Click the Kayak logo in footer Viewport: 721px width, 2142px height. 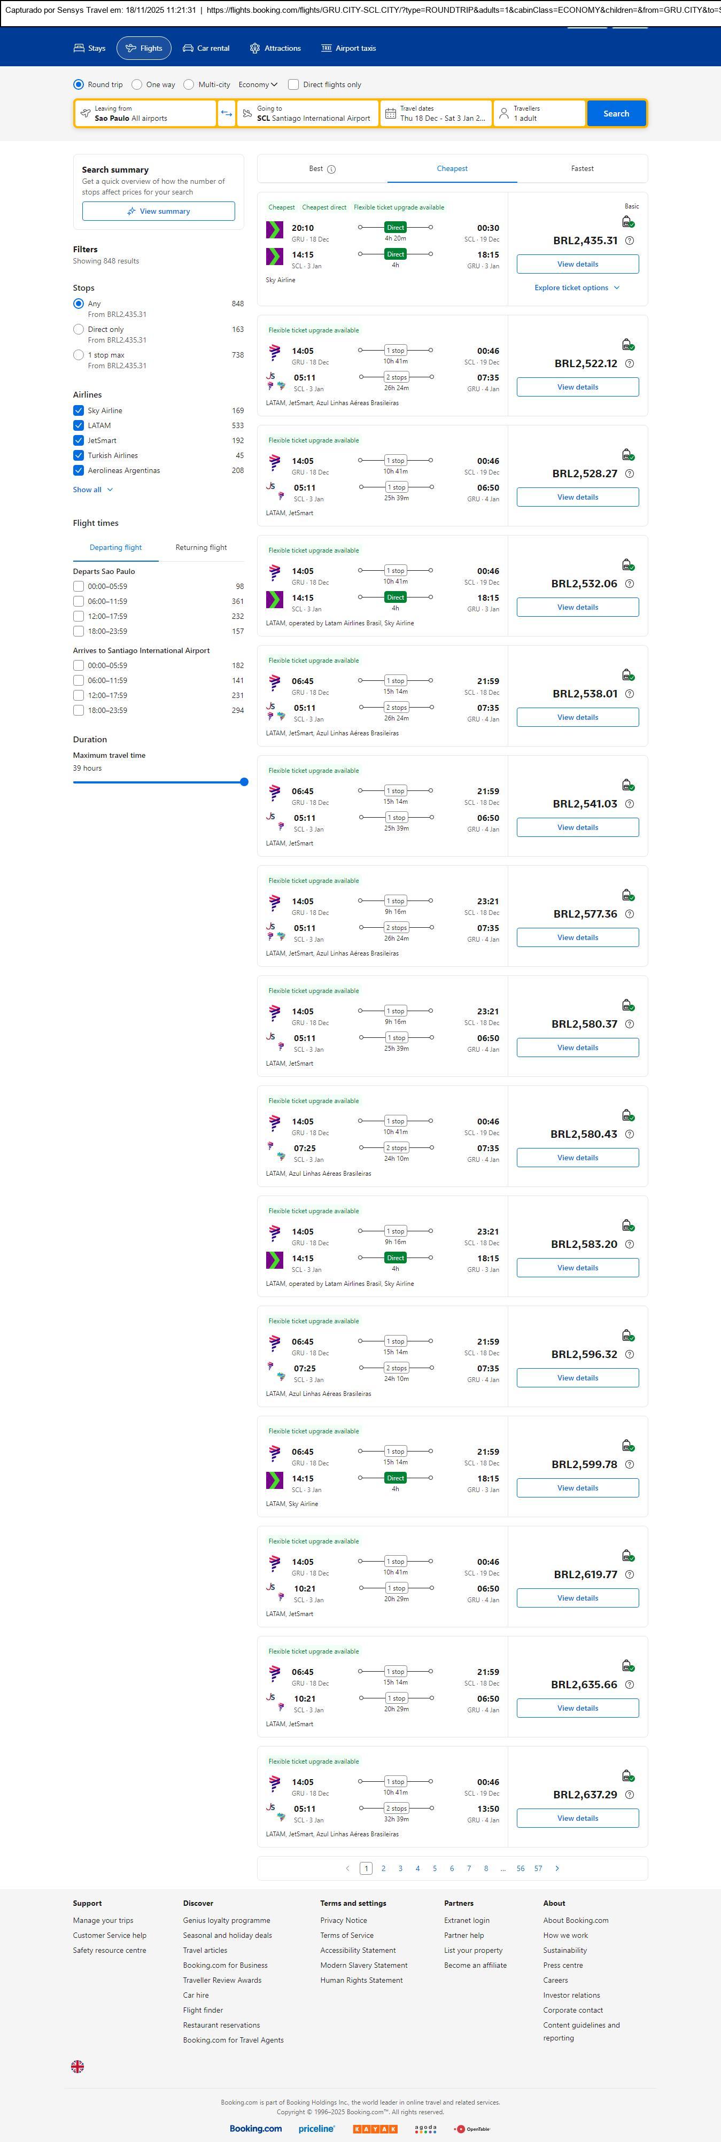pos(375,2129)
